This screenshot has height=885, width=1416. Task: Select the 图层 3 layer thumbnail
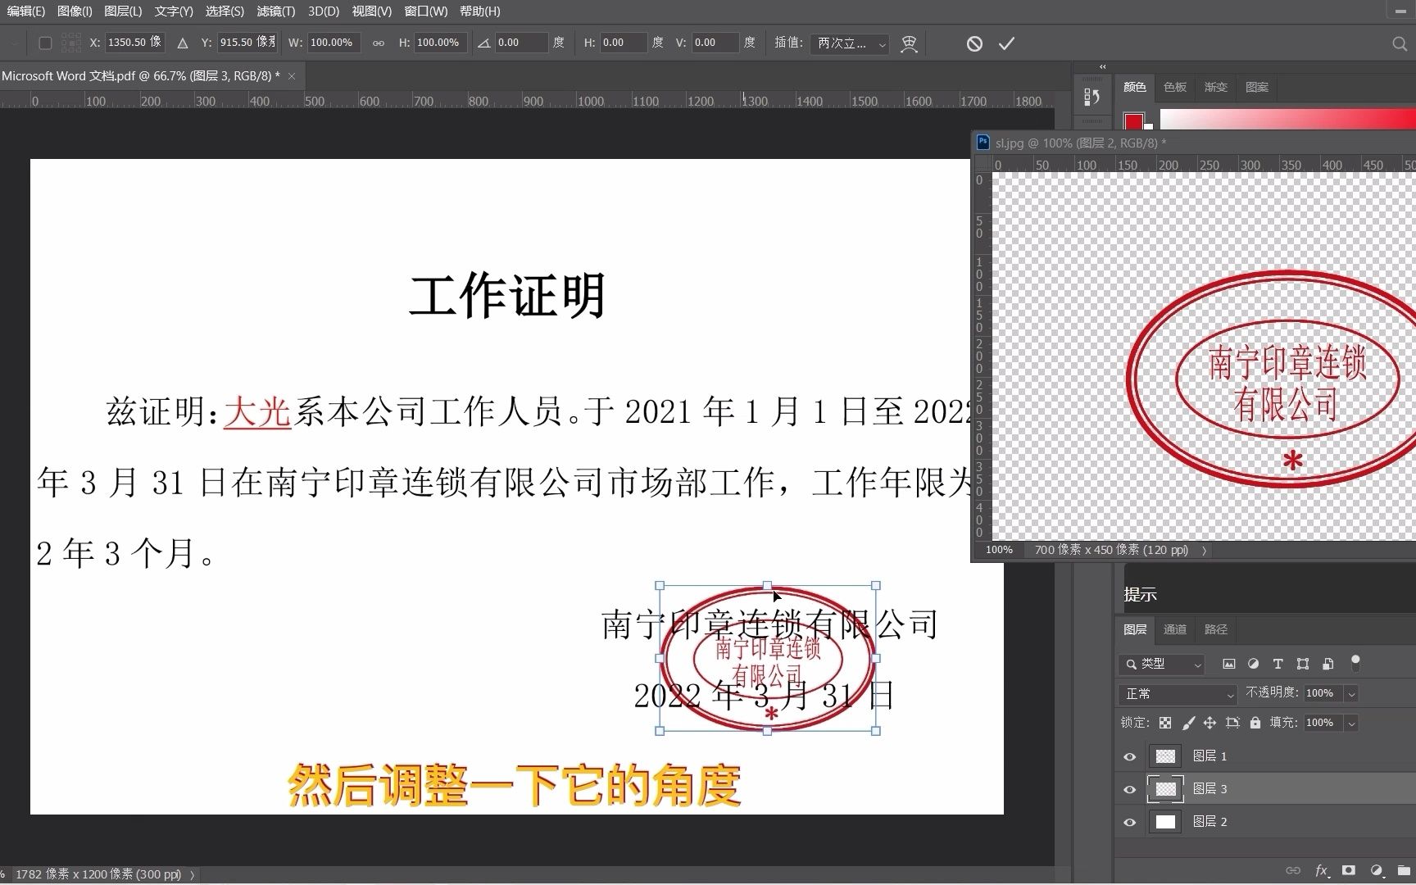tap(1165, 789)
